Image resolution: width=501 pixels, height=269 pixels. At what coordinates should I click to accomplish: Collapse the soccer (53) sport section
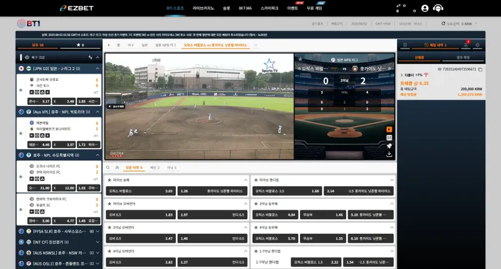[97, 58]
